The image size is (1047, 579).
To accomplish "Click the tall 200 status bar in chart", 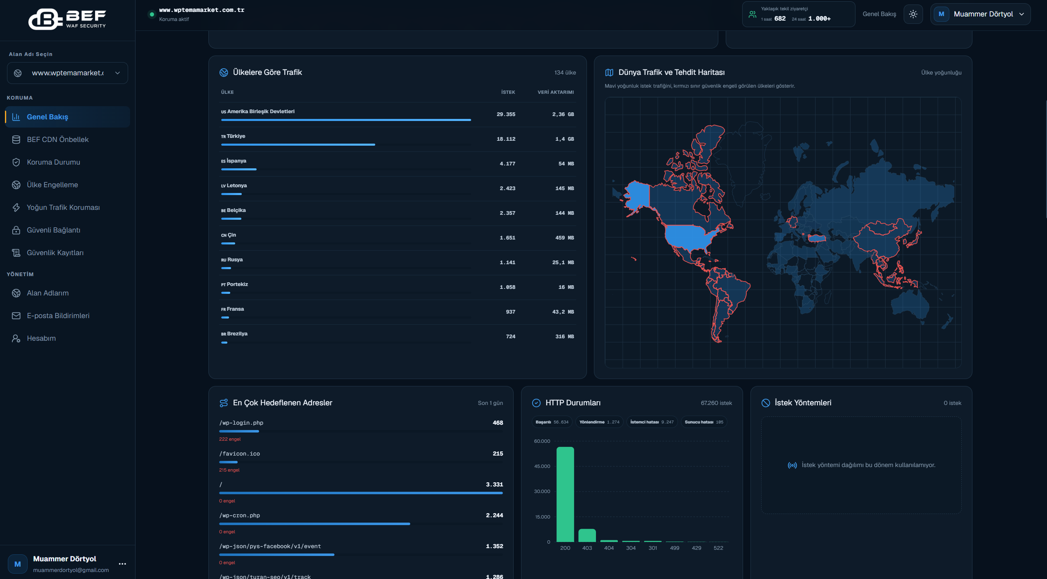I will point(565,494).
